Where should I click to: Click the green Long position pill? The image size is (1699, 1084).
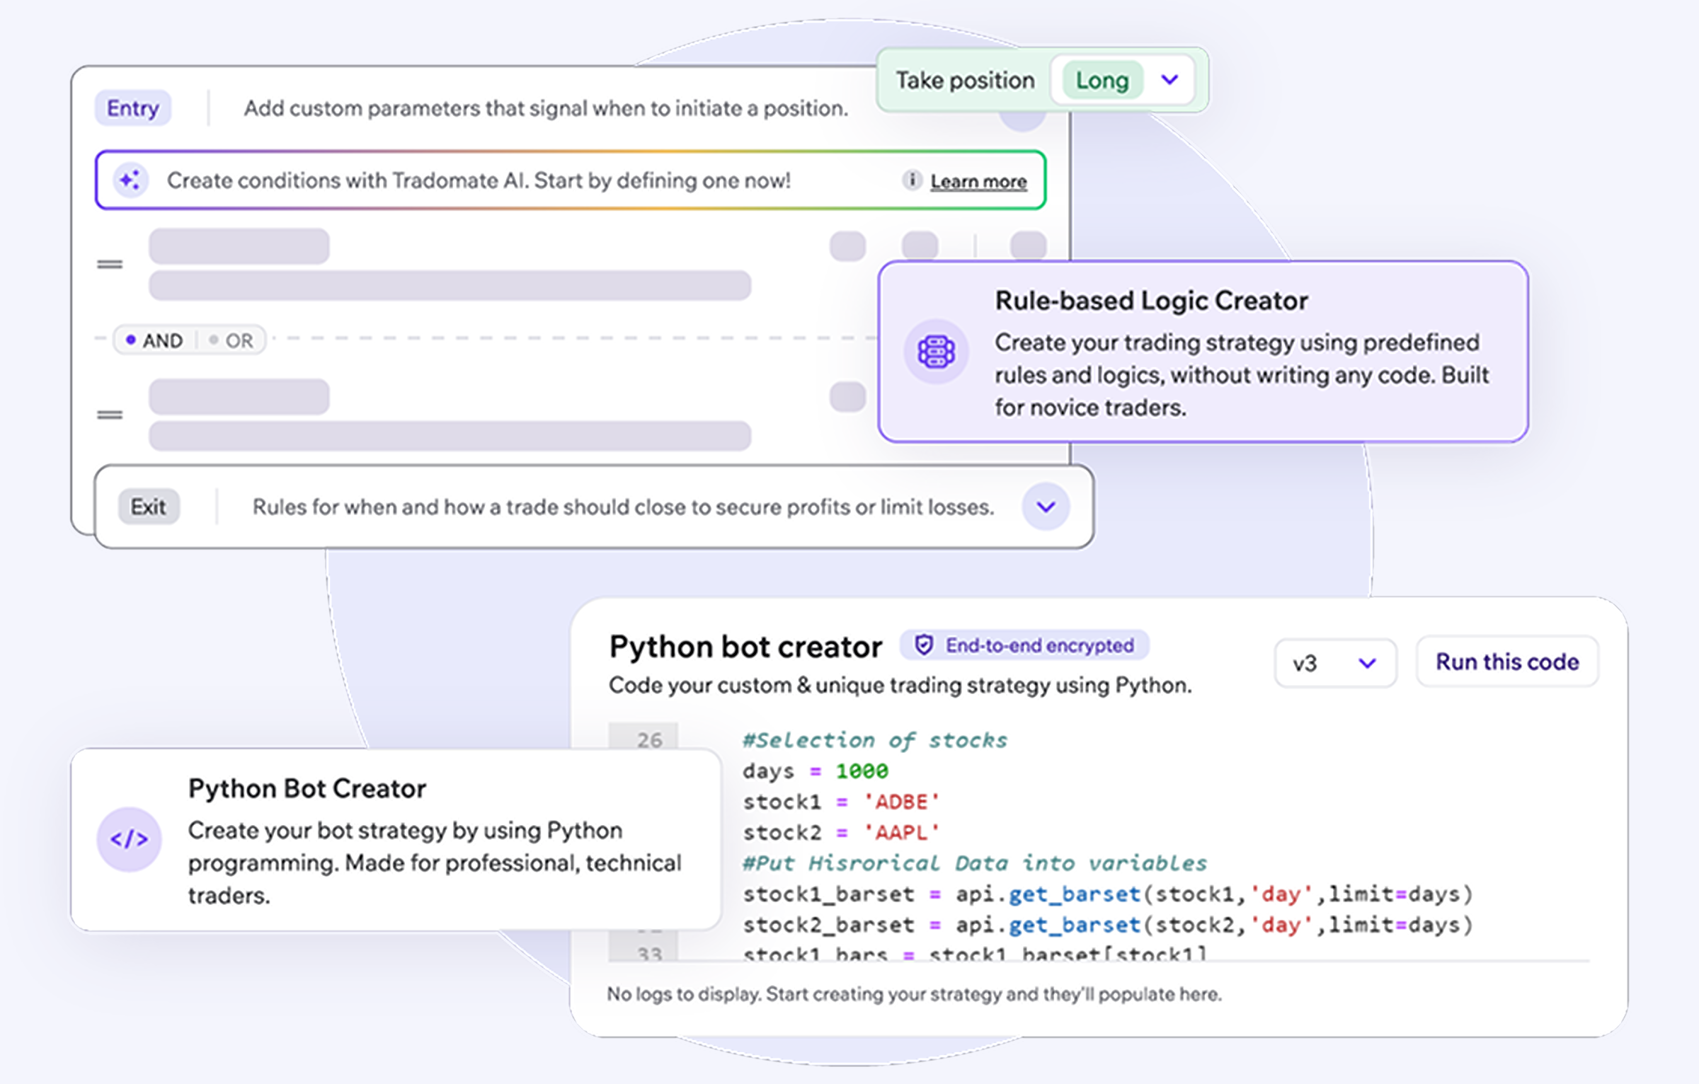1102,81
